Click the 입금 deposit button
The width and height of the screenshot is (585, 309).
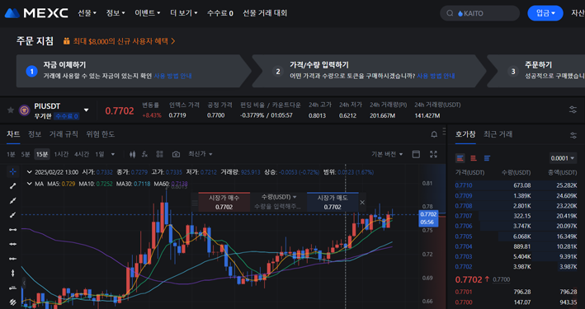pyautogui.click(x=545, y=13)
